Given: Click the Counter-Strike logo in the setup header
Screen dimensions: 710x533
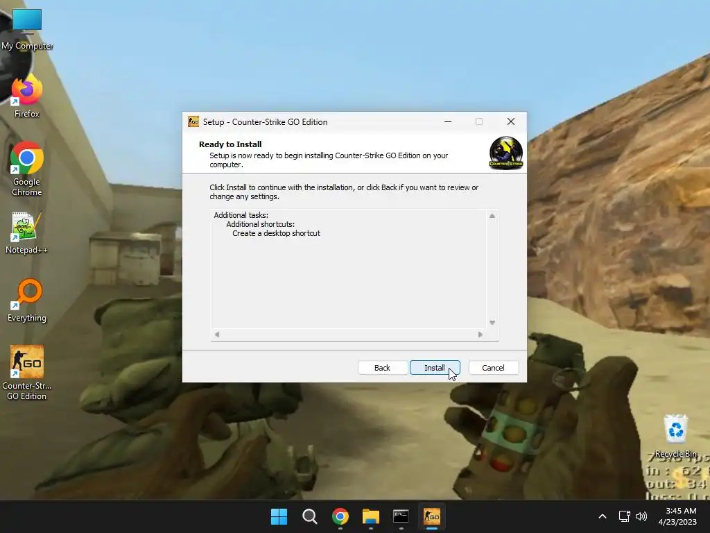Looking at the screenshot, I should coord(505,153).
